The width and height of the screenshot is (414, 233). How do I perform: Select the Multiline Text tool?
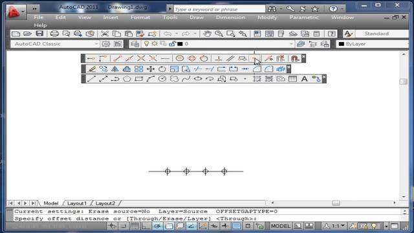(304, 79)
